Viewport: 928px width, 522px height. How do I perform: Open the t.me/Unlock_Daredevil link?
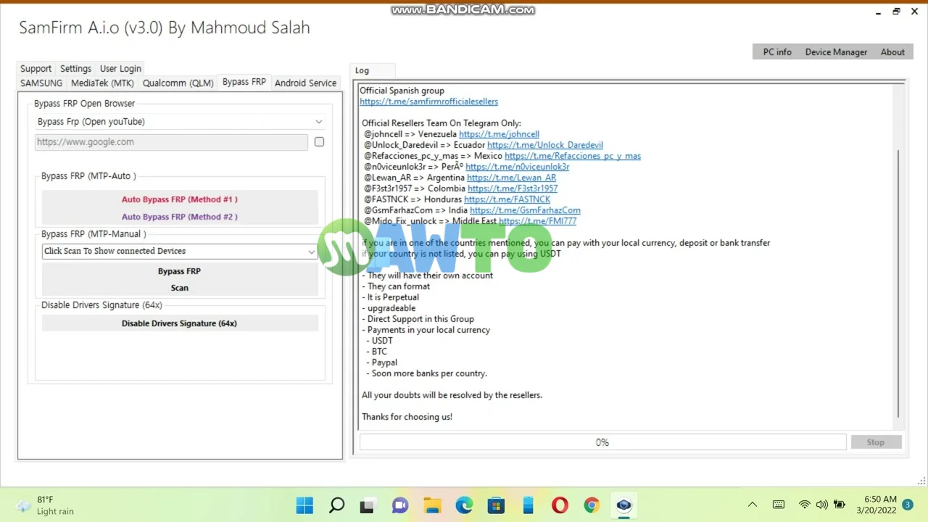[545, 145]
